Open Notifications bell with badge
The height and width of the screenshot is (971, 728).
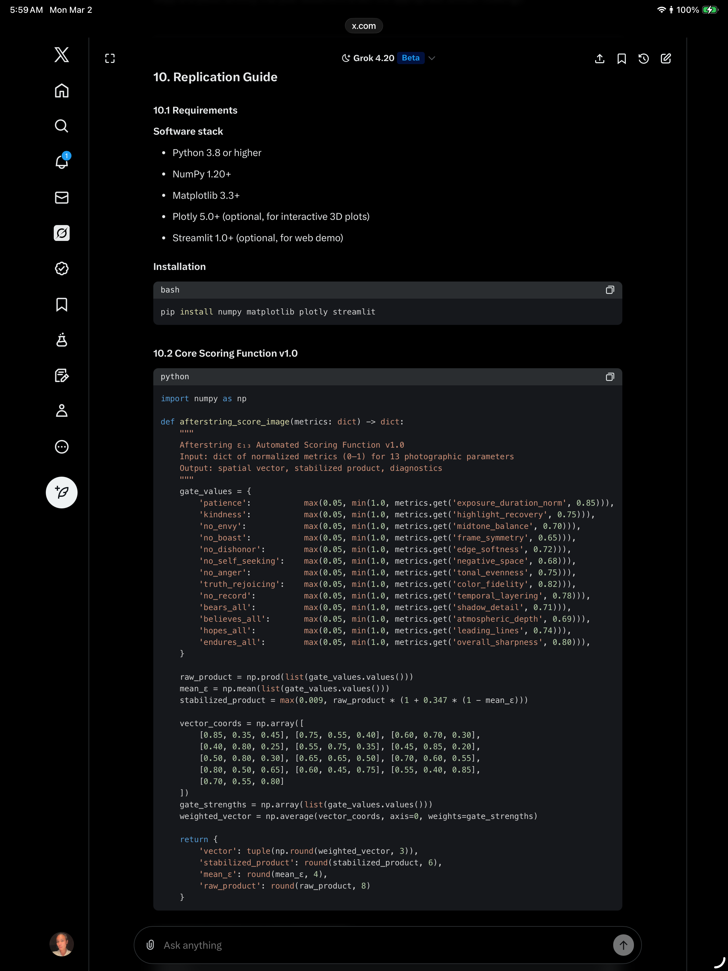click(x=61, y=162)
